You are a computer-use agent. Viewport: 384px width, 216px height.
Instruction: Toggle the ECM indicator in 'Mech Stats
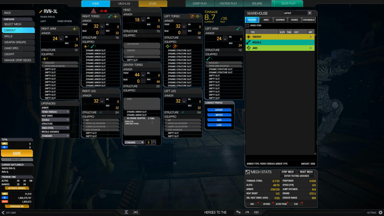[x=296, y=204]
